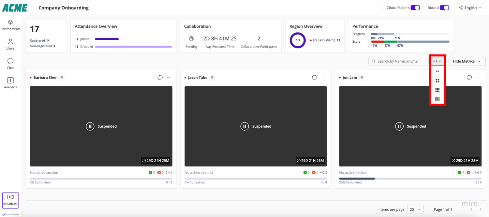
Task: Open the Environments sidebar section
Action: click(x=10, y=25)
